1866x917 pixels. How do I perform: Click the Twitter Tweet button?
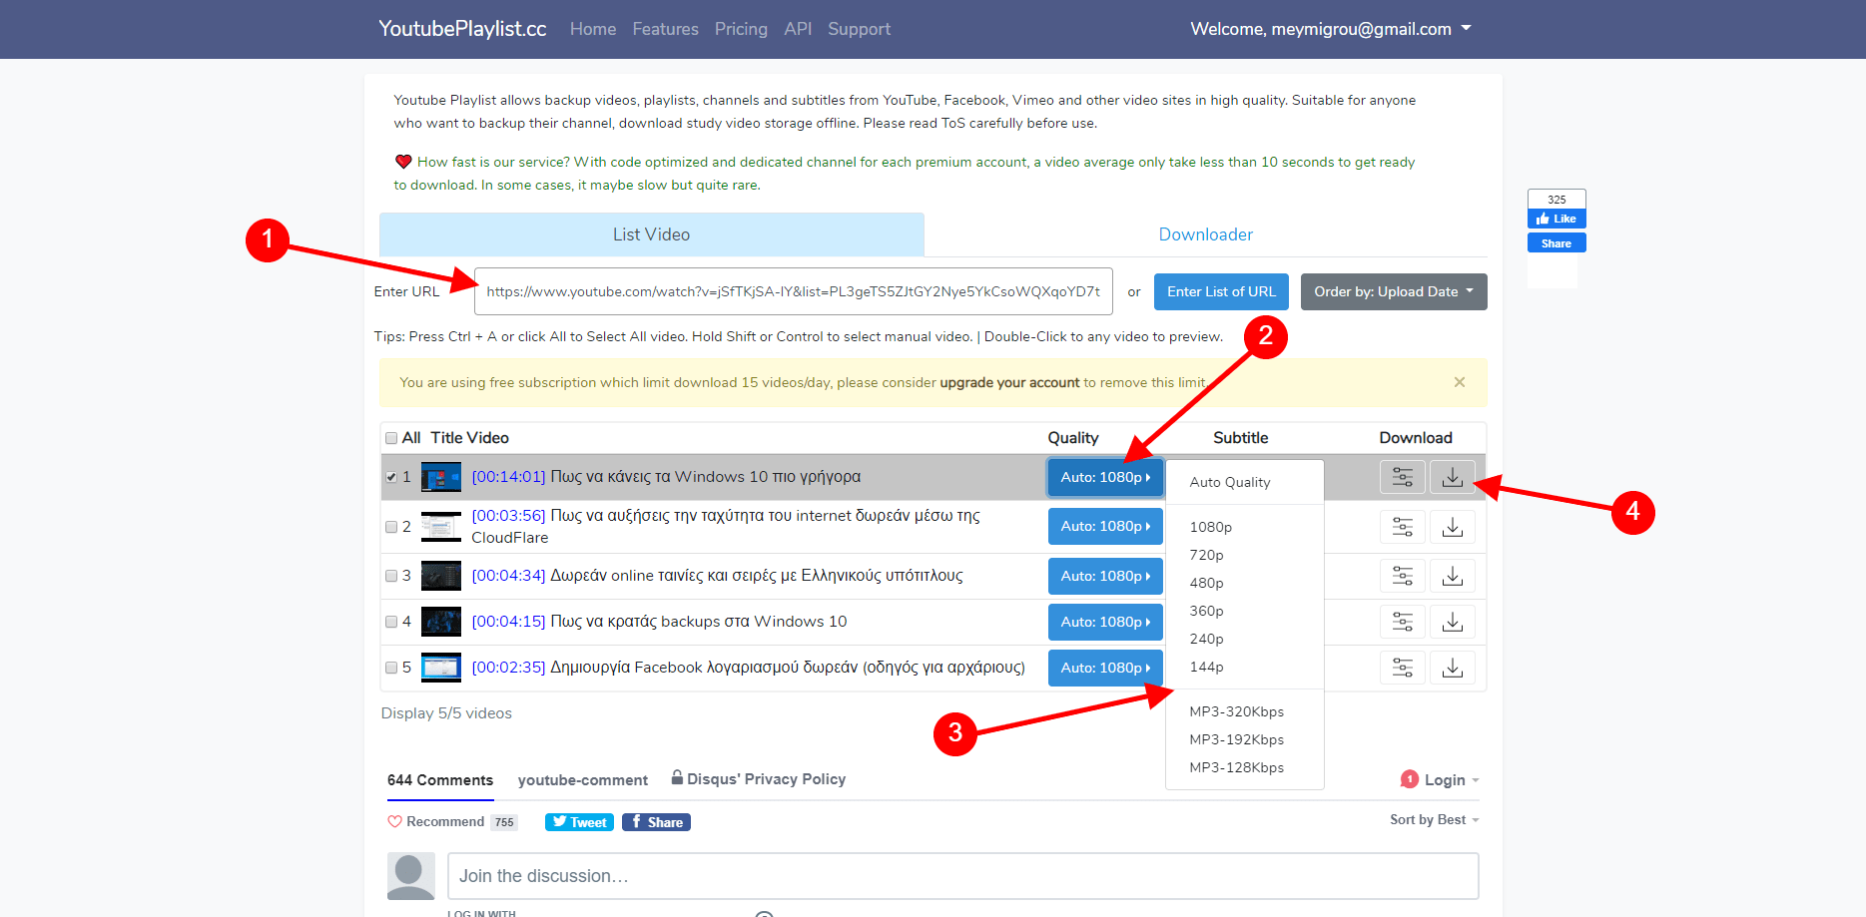[x=579, y=822]
